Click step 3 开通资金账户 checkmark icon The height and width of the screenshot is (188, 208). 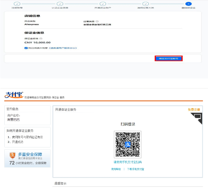click(103, 4)
